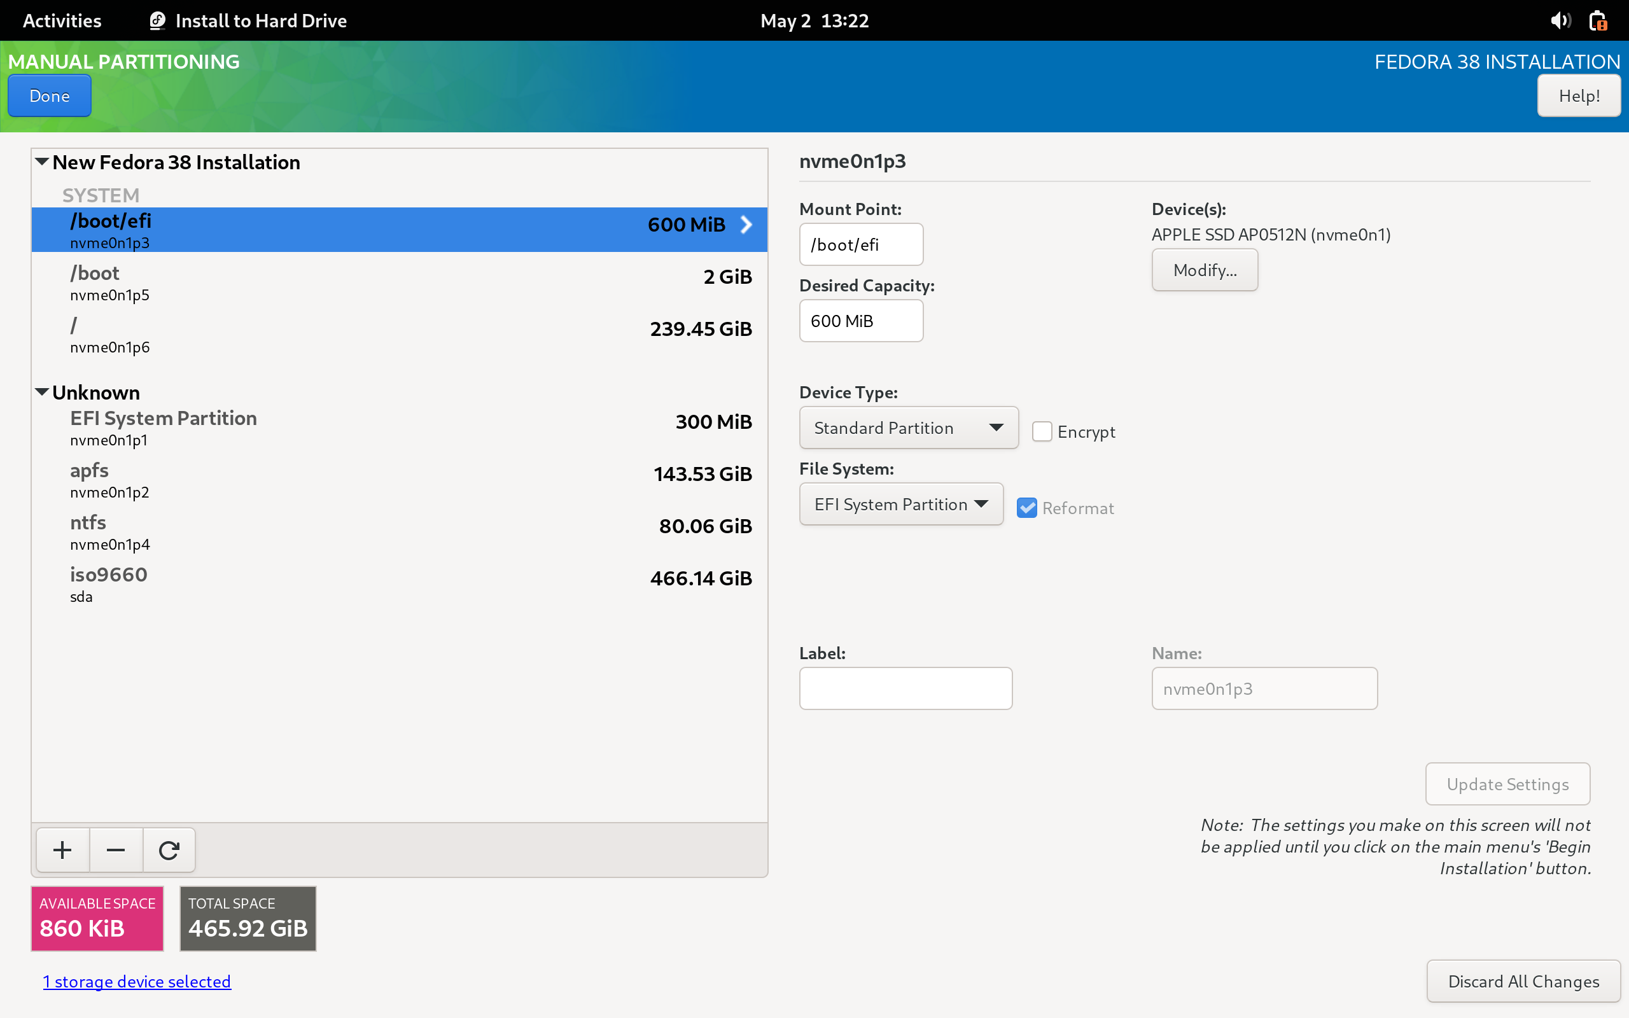Click the refresh/reset partitions icon
1629x1018 pixels.
pyautogui.click(x=168, y=849)
